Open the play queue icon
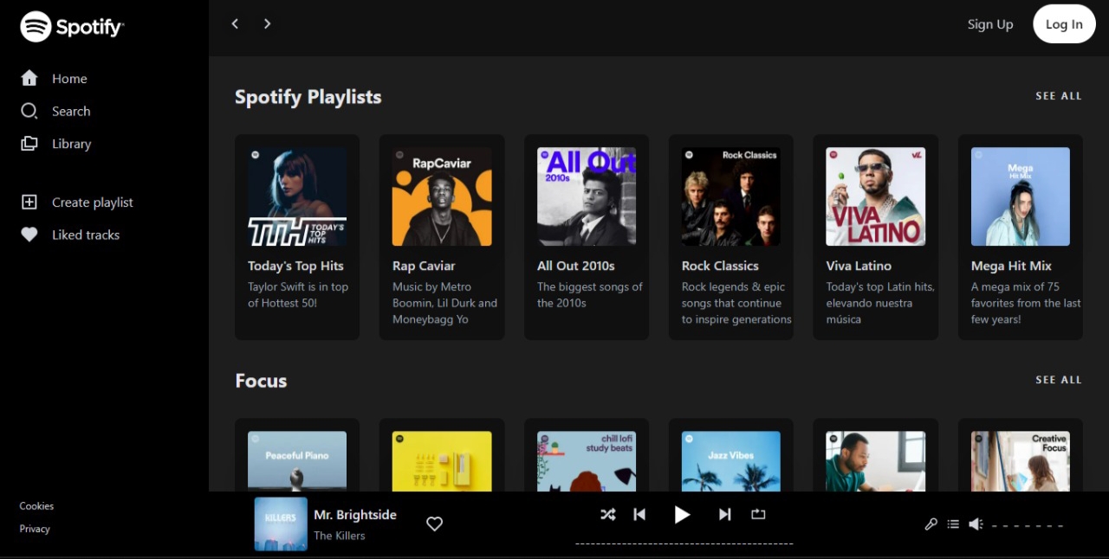Viewport: 1109px width, 559px height. click(953, 524)
